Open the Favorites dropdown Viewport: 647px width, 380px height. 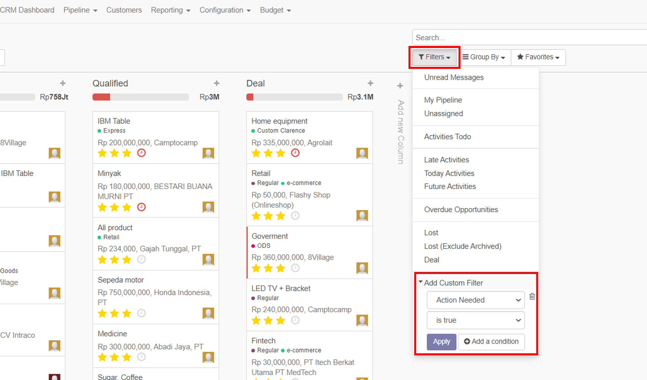[x=538, y=57]
